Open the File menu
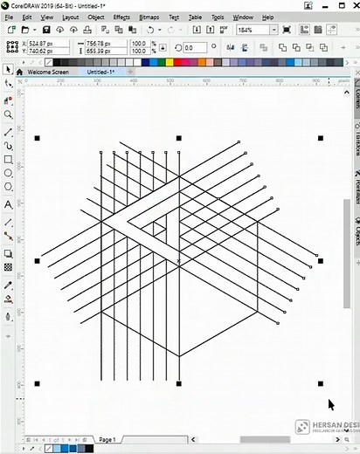Viewport: 360px width, 454px height. click(x=9, y=17)
